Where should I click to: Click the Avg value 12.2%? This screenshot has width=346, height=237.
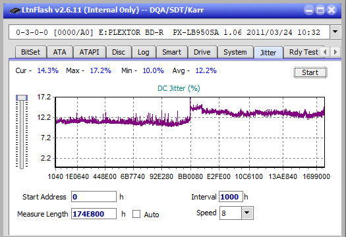[x=206, y=70]
